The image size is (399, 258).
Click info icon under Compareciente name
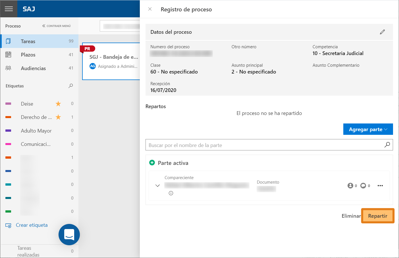171,193
